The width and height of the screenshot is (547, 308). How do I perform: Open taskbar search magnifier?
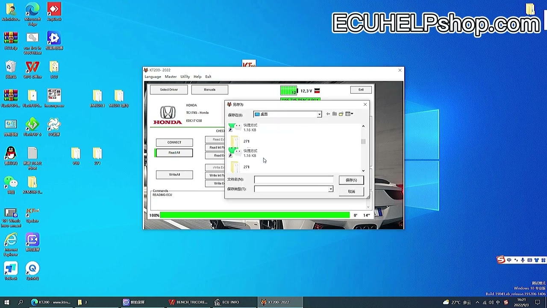click(x=21, y=302)
